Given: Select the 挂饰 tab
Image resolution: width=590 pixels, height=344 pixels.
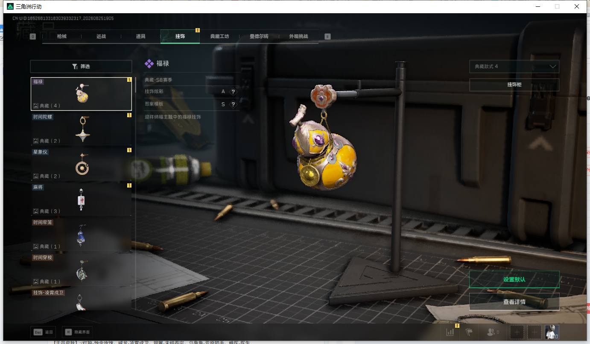Looking at the screenshot, I should 180,36.
